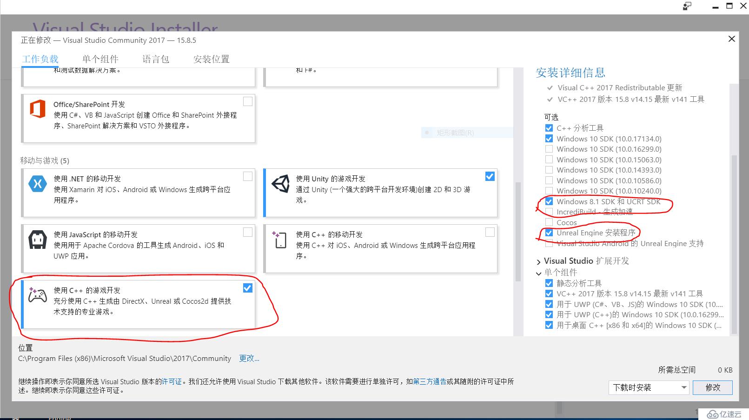Click the included VC++ 2017 版本 15.8 v141 工具 item
The height and width of the screenshot is (420, 749).
click(631, 99)
